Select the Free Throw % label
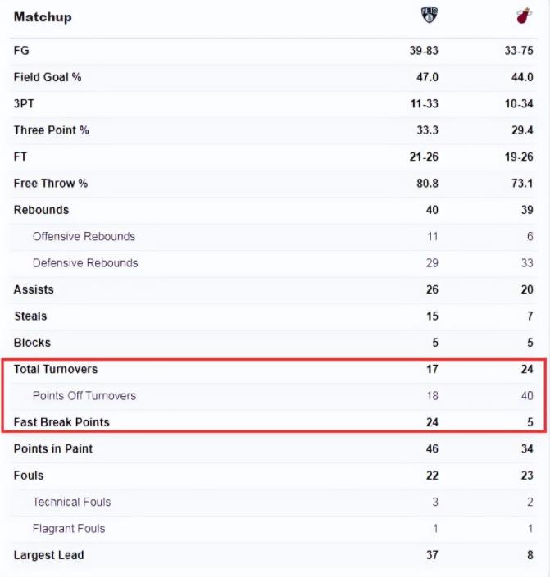This screenshot has width=550, height=578. coord(51,184)
